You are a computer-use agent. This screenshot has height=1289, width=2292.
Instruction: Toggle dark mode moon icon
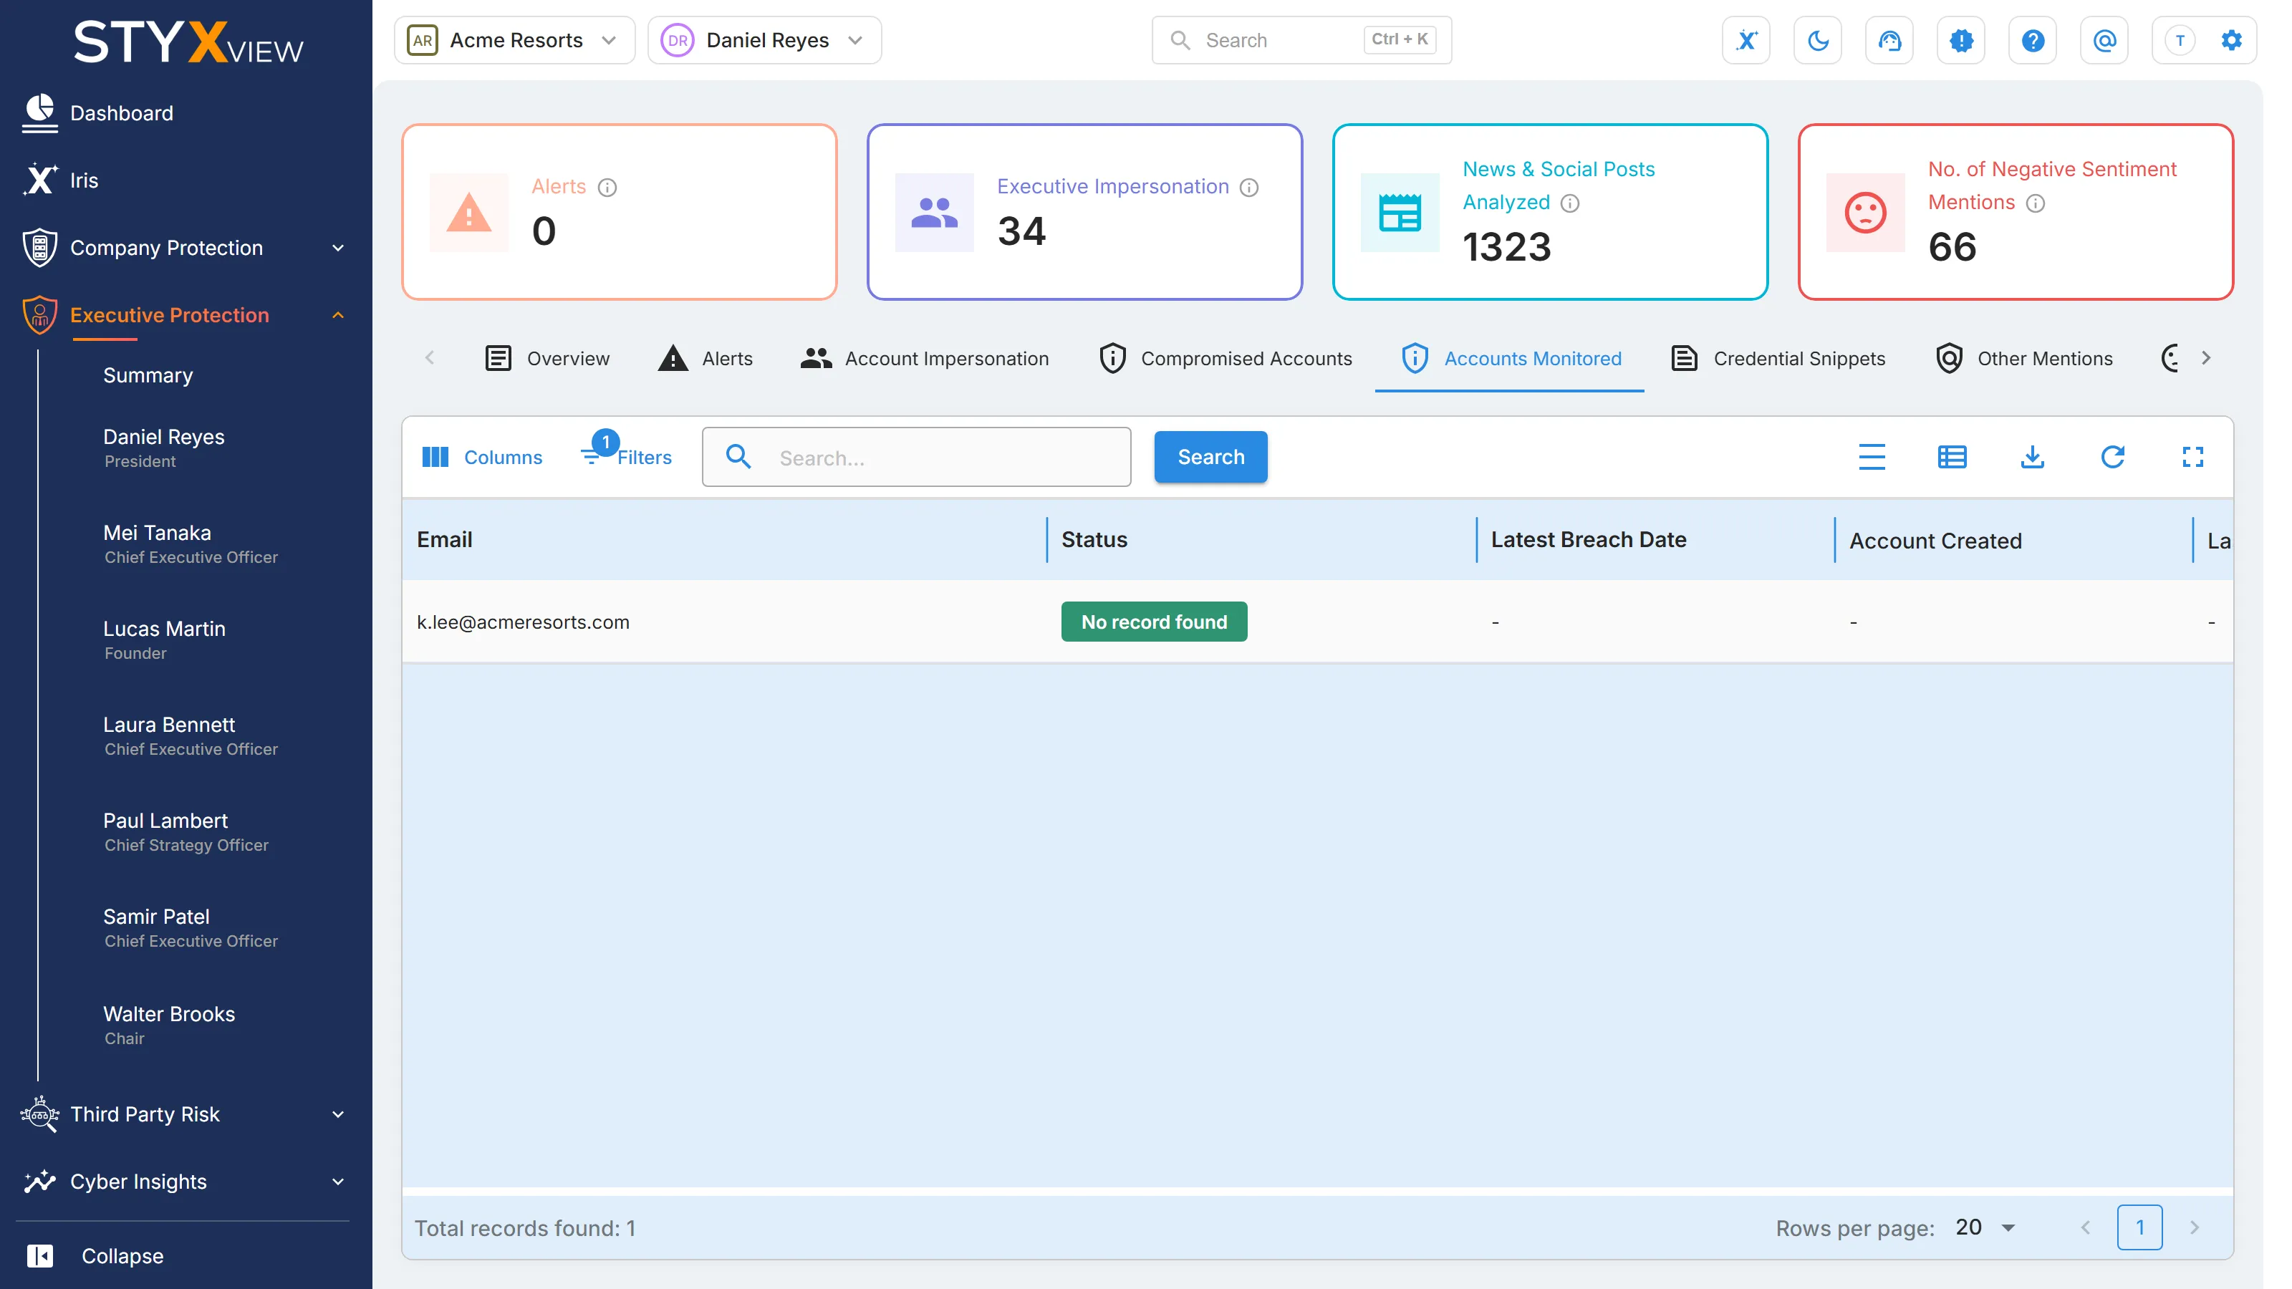click(1818, 40)
